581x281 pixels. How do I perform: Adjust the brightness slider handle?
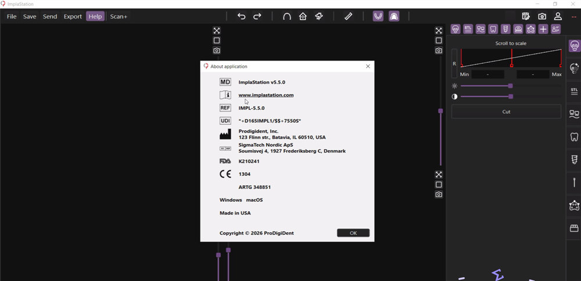coord(511,86)
